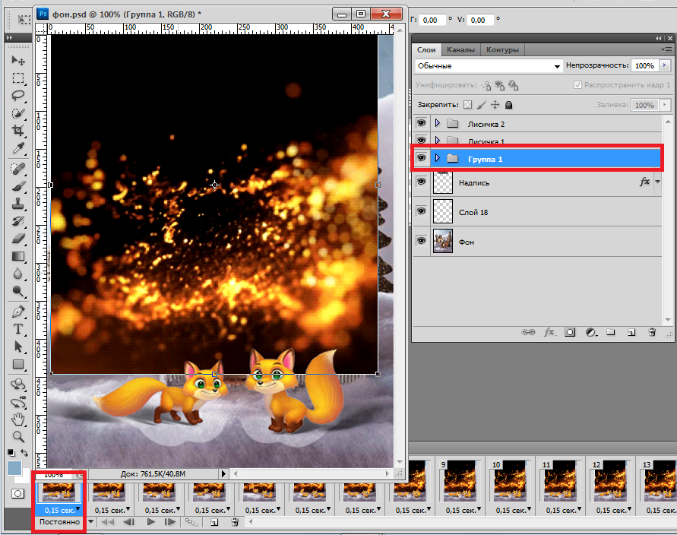Open the document status bar arrow menu
The image size is (677, 535).
tap(223, 473)
